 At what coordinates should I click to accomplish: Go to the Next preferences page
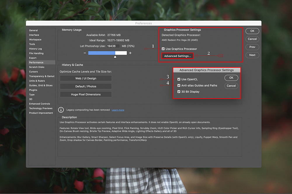pos(252,55)
